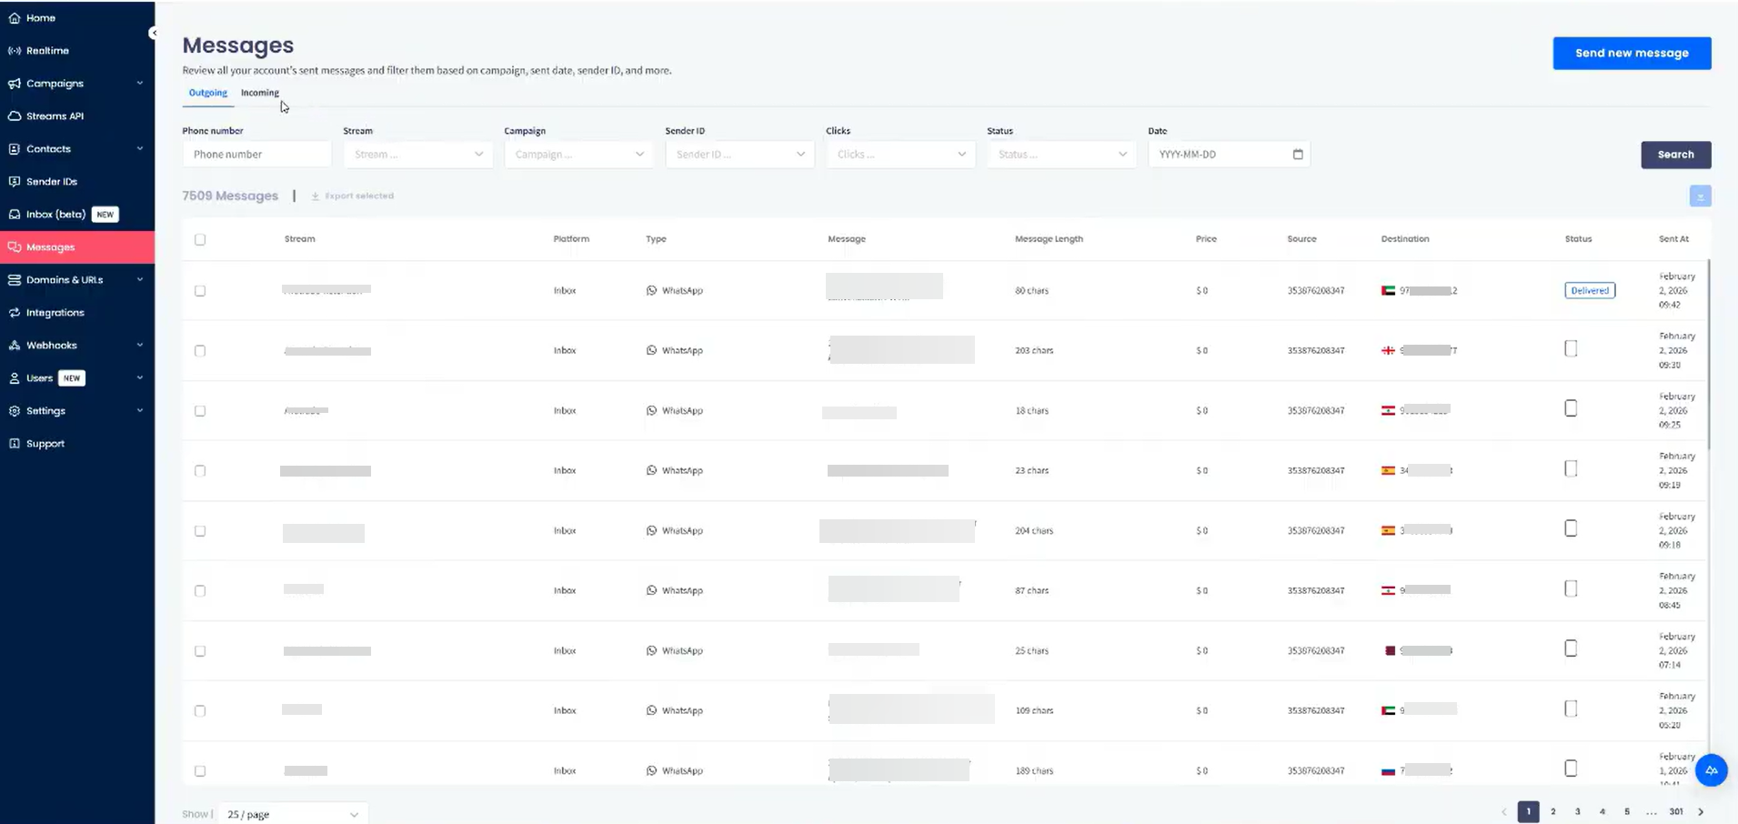1738x824 pixels.
Task: Focus the Phone number input field
Action: 256,155
